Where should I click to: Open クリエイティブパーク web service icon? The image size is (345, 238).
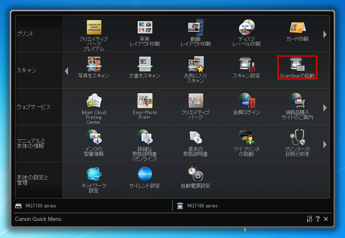click(196, 100)
